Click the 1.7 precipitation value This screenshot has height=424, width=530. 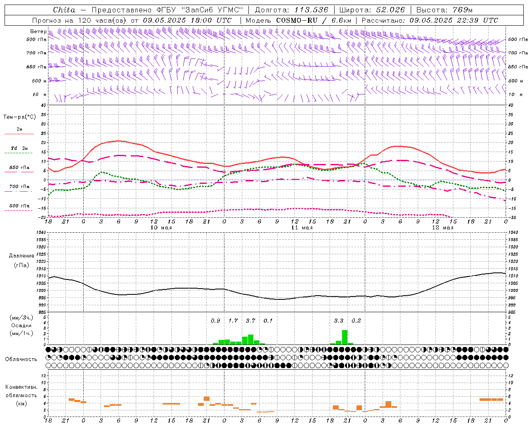(x=233, y=321)
